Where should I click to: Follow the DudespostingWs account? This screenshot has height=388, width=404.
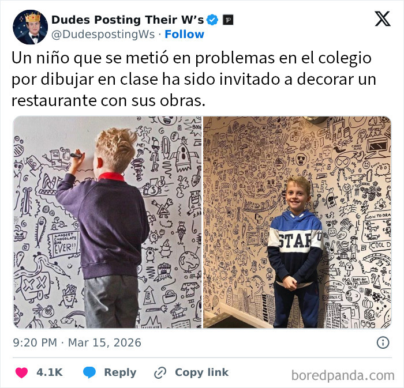(184, 34)
